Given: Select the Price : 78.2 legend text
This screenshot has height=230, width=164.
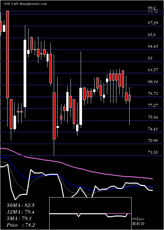Looking at the screenshot, I should 20,225.
